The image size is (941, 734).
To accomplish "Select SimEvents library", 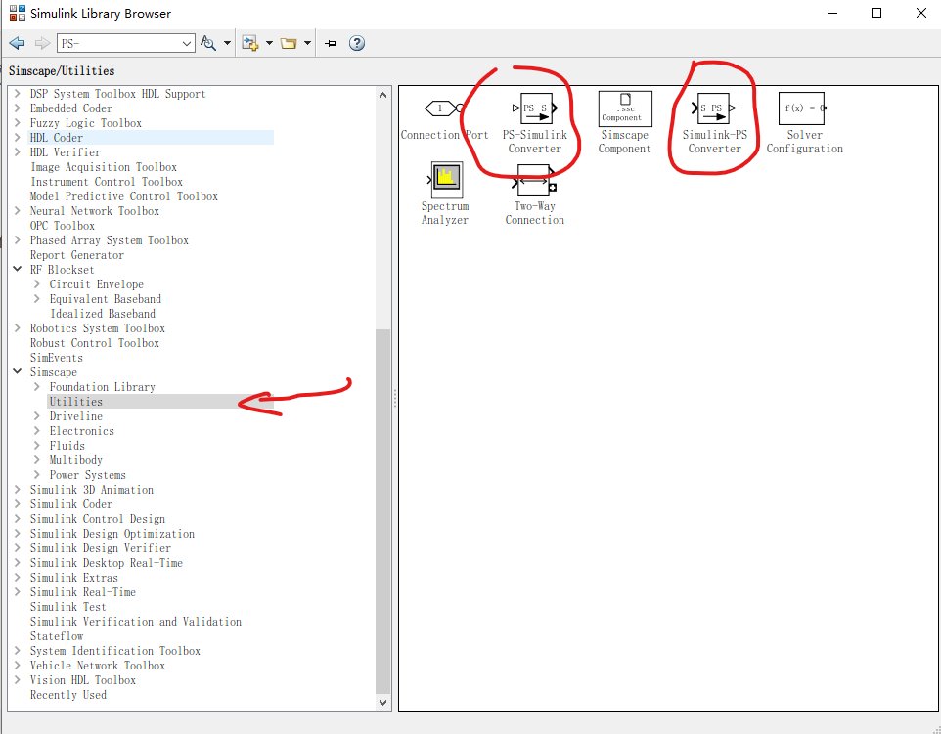I will click(57, 358).
